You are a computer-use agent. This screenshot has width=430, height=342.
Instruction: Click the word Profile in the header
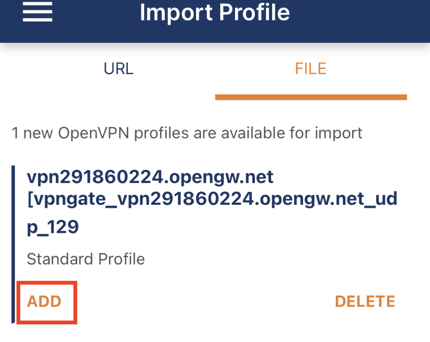point(254,12)
